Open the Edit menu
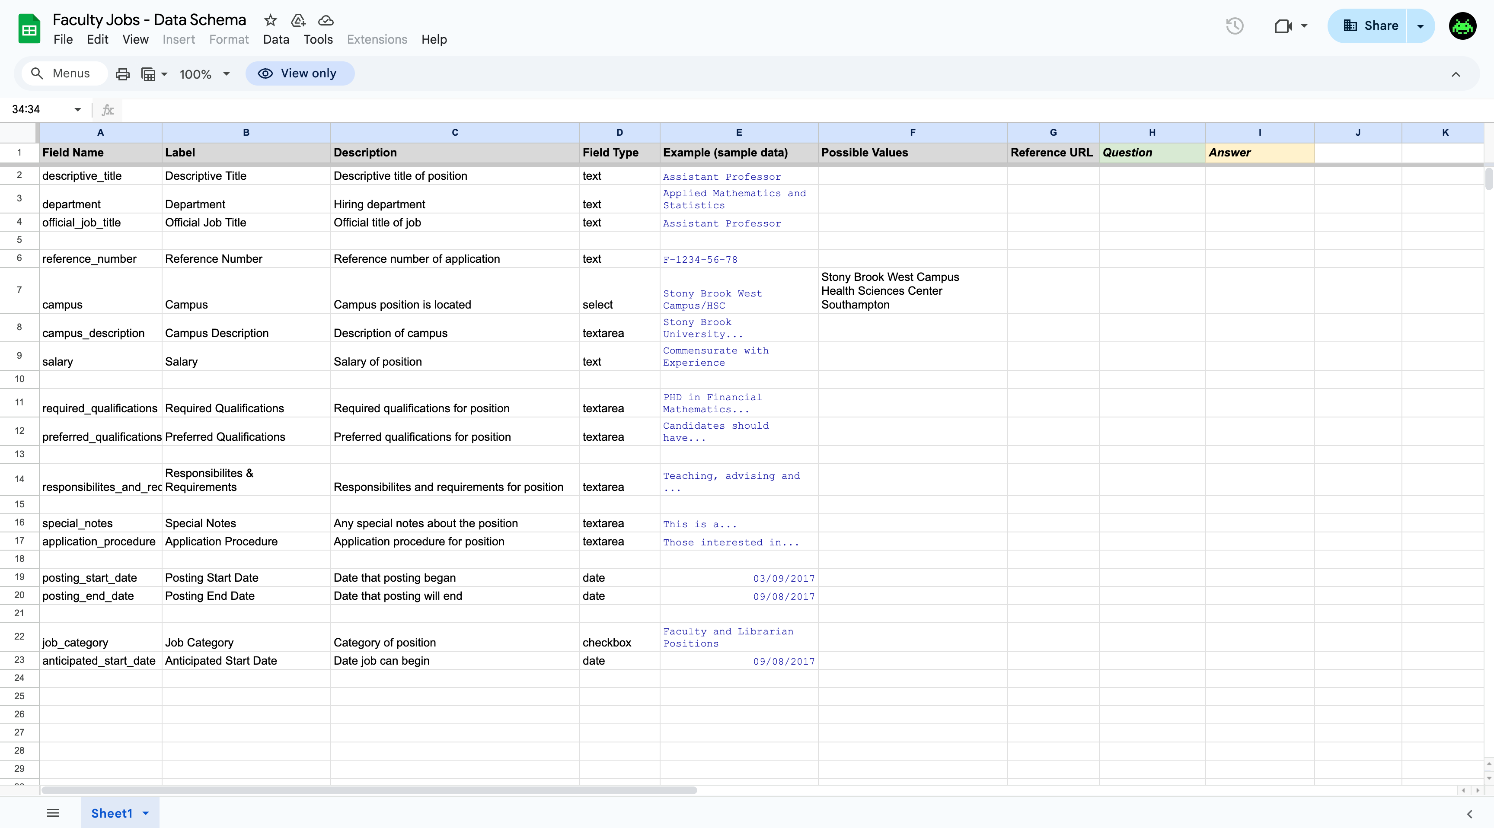 coord(97,39)
